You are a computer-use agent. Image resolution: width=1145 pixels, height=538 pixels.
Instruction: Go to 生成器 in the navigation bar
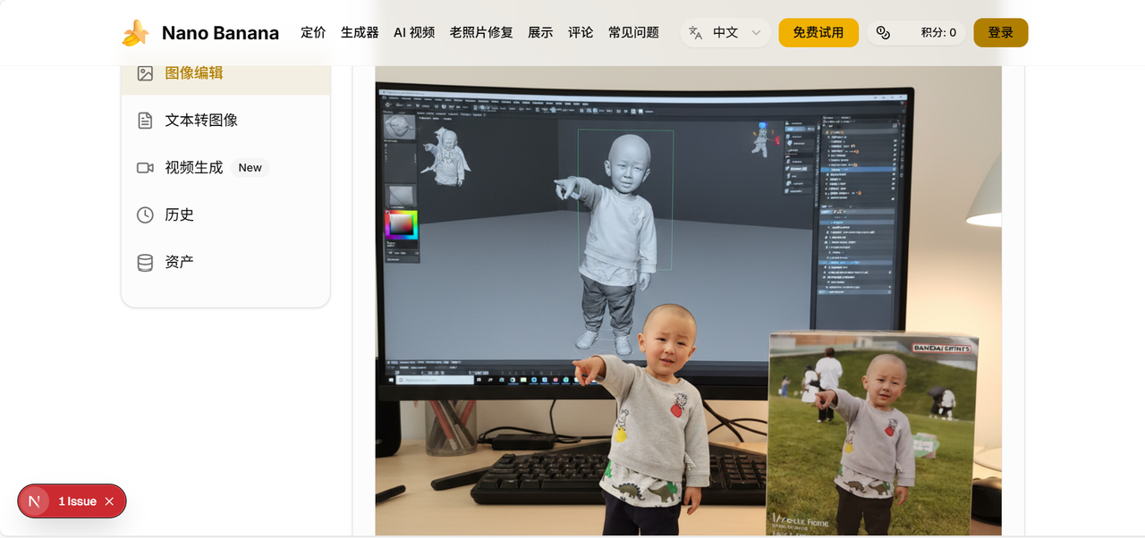(360, 33)
